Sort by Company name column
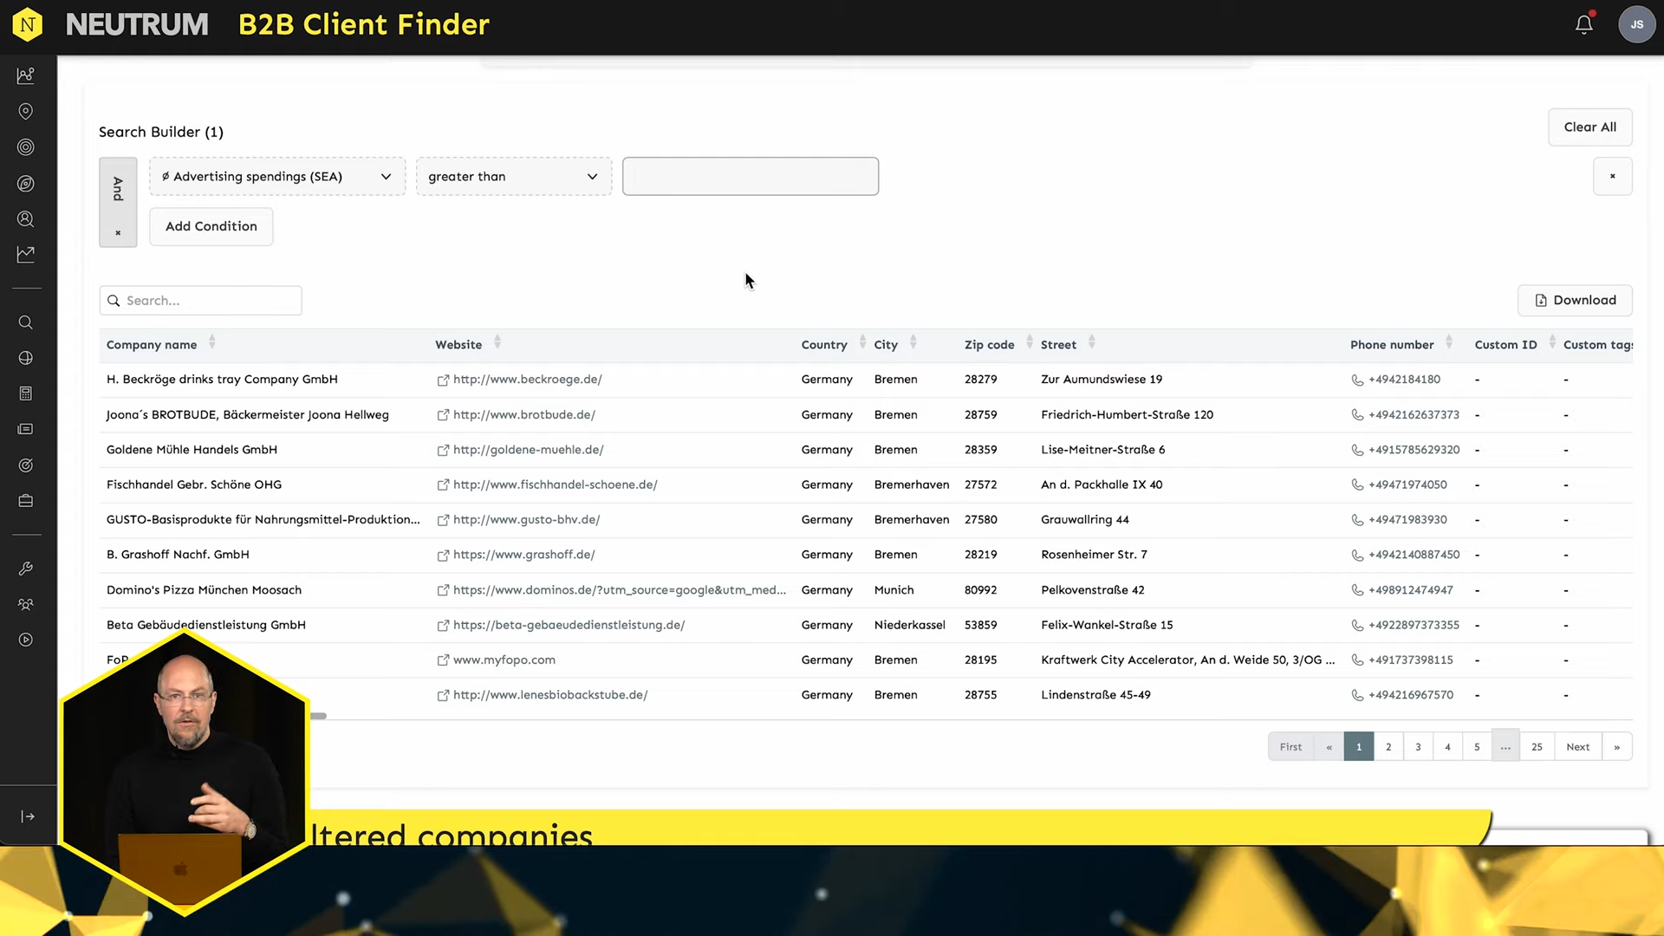 coord(211,343)
